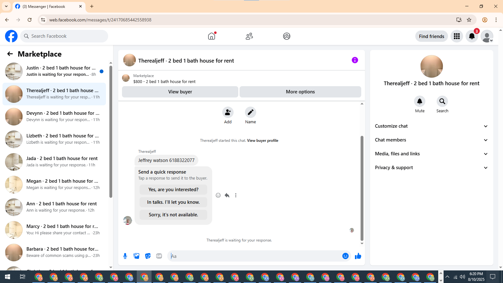Attach a photo file icon
Screen dimensions: 503x283
tap(136, 256)
